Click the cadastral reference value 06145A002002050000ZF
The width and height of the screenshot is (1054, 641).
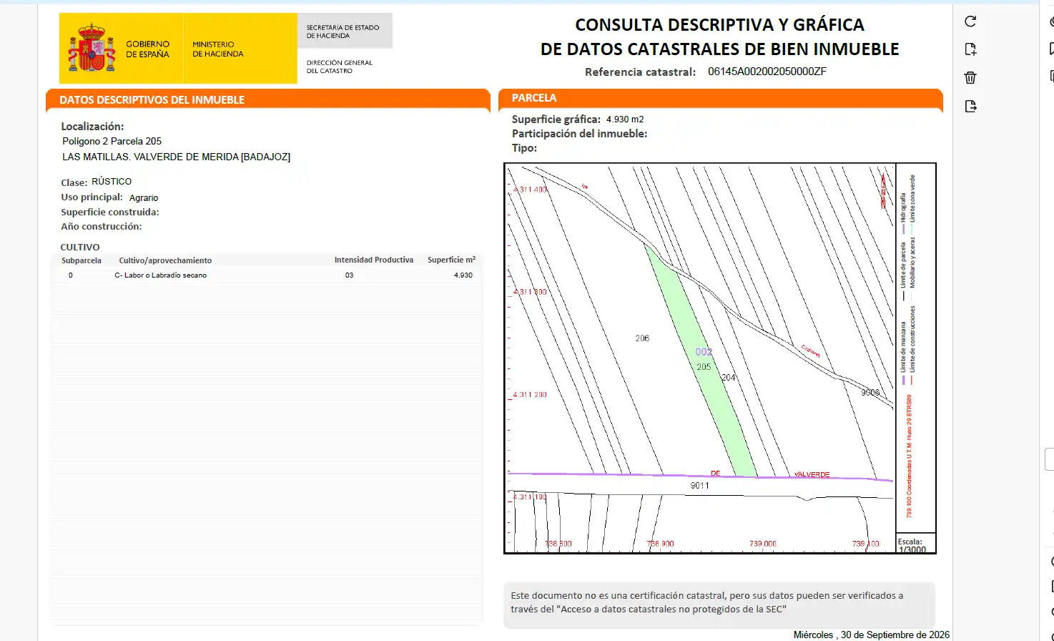[767, 72]
